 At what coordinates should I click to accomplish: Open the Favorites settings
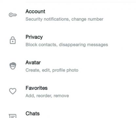(68, 91)
